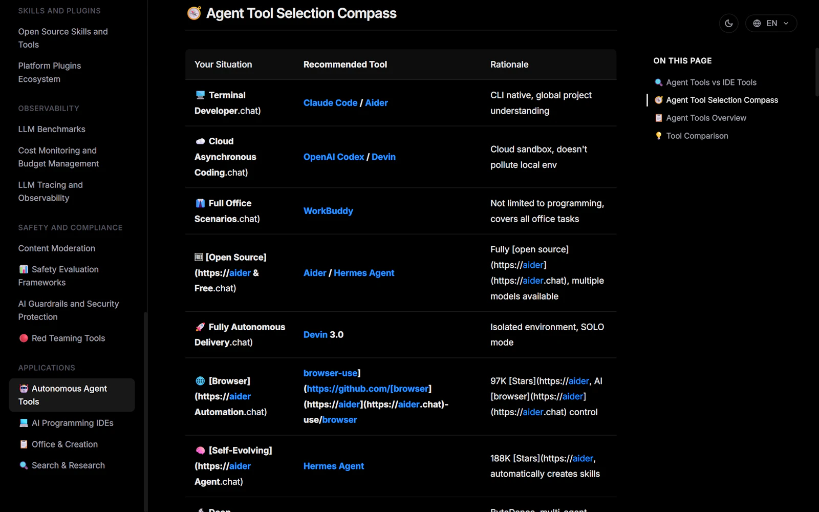Click the ON THIS PAGE heading
Viewport: 819px width, 512px height.
coord(682,61)
